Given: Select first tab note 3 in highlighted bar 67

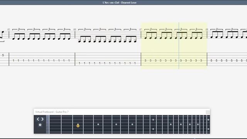Looking at the screenshot, I should coord(145,61).
